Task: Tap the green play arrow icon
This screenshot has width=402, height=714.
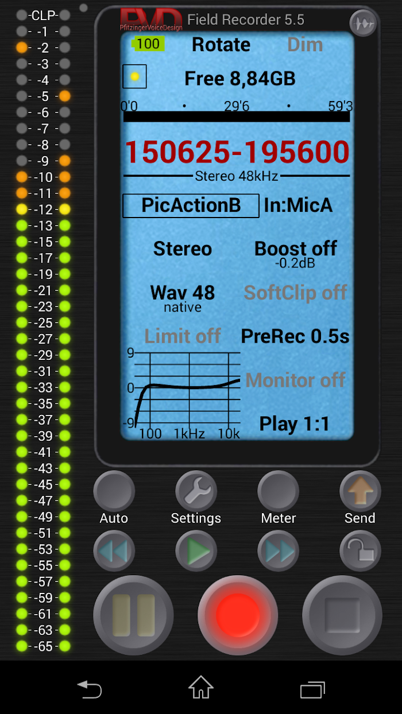Action: click(x=196, y=551)
